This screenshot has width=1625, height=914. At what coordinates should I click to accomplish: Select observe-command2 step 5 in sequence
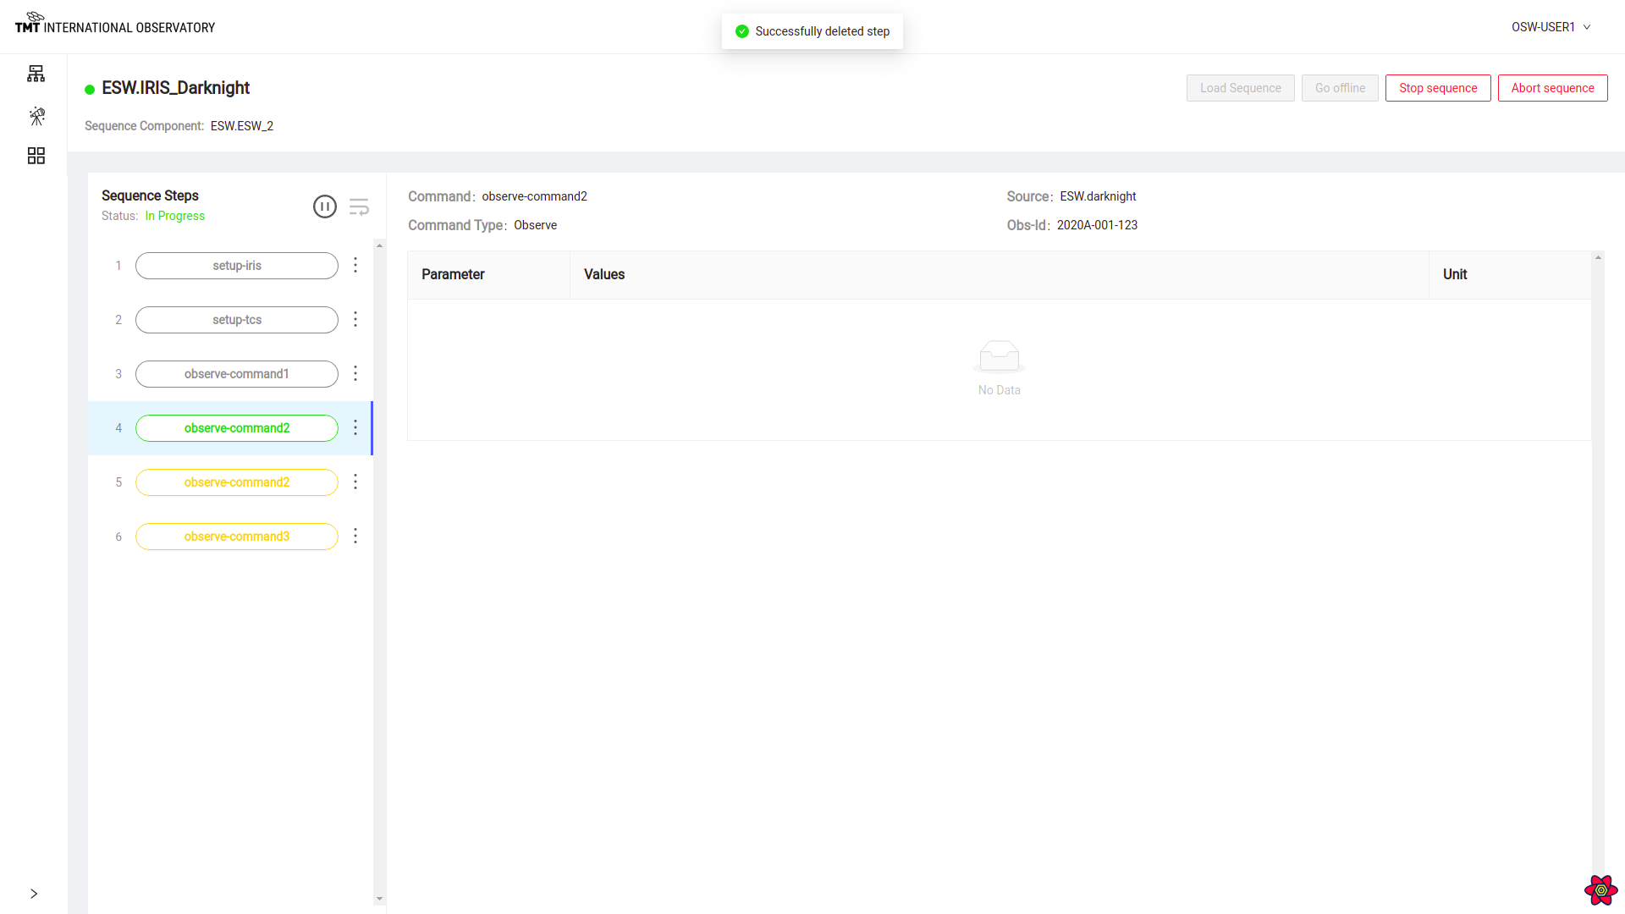(x=235, y=482)
